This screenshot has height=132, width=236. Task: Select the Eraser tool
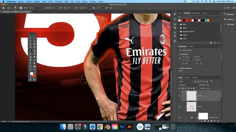point(34,54)
